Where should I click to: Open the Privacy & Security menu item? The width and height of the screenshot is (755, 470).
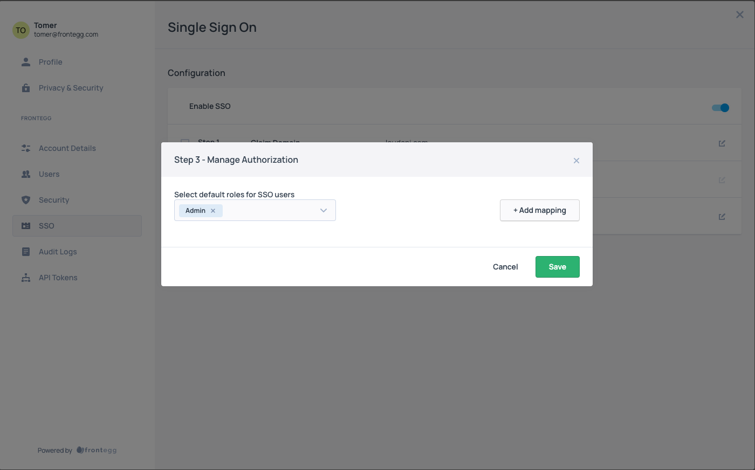coord(77,88)
